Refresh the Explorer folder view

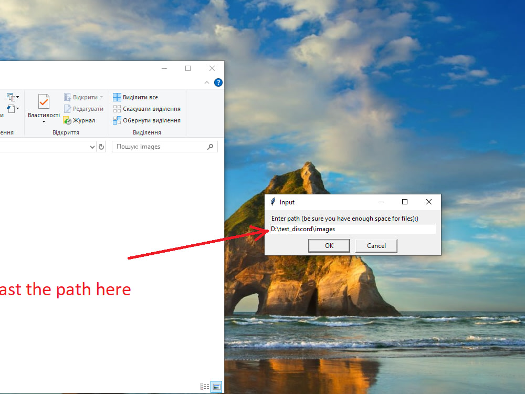pyautogui.click(x=101, y=147)
